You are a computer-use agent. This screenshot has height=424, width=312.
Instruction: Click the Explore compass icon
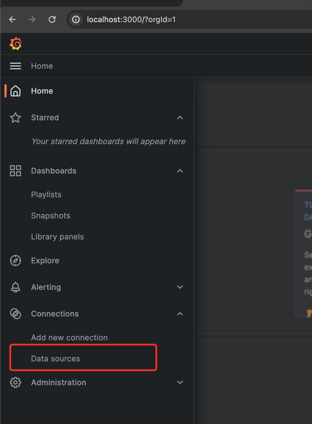[x=16, y=260]
